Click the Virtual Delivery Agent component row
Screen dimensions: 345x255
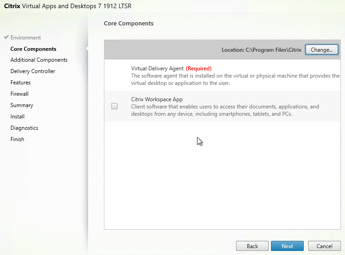click(x=222, y=76)
